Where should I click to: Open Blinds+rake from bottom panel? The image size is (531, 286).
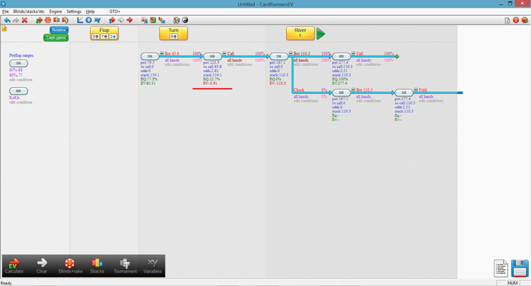[71, 266]
